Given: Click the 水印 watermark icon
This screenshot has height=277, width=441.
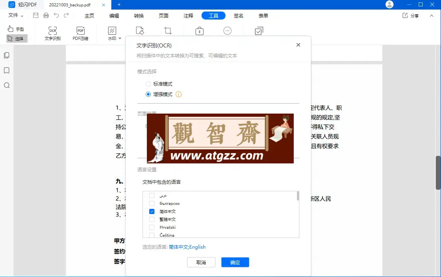Looking at the screenshot, I should (112, 31).
